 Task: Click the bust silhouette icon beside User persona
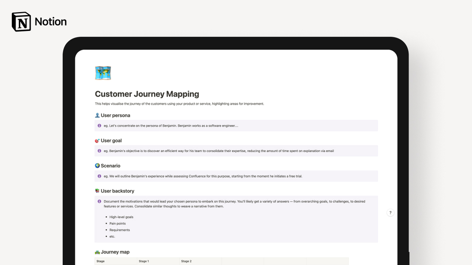pyautogui.click(x=97, y=115)
